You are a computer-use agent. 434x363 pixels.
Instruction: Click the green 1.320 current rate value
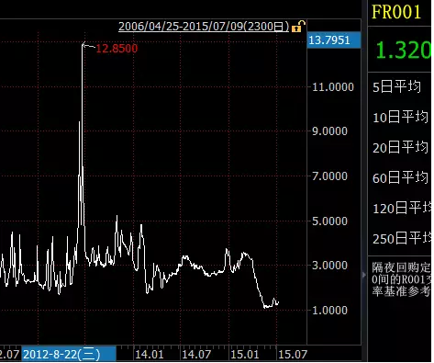403,50
